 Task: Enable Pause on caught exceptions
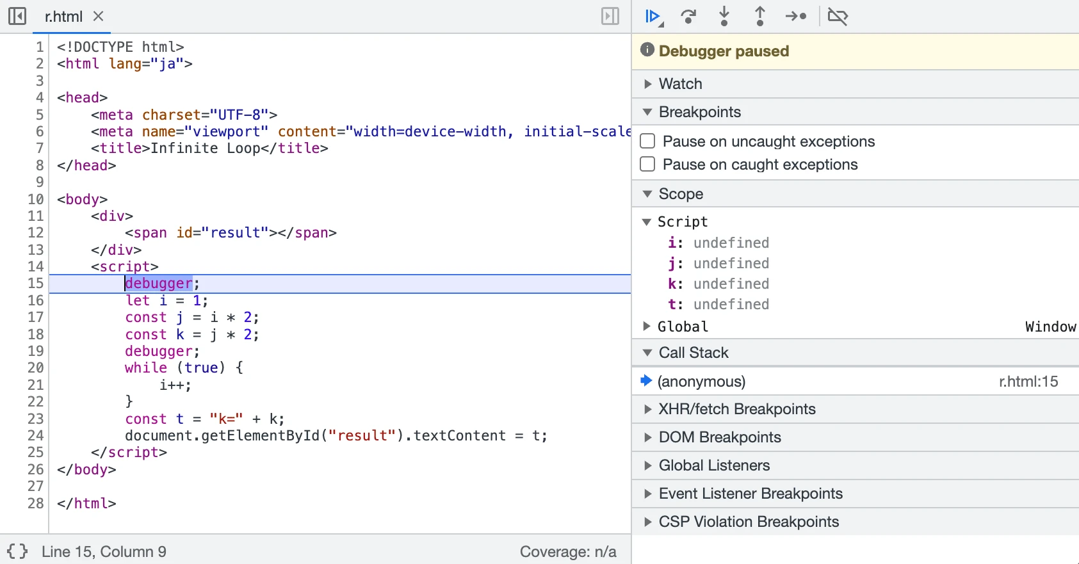648,164
